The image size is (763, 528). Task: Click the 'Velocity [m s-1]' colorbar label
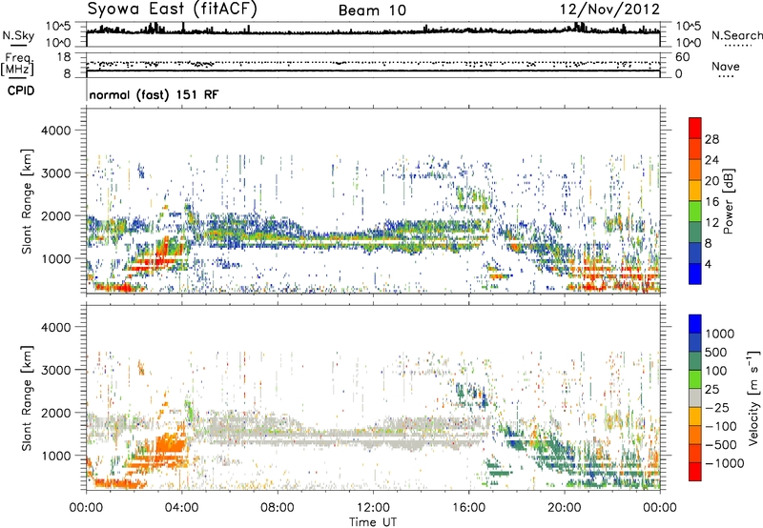[x=753, y=396]
